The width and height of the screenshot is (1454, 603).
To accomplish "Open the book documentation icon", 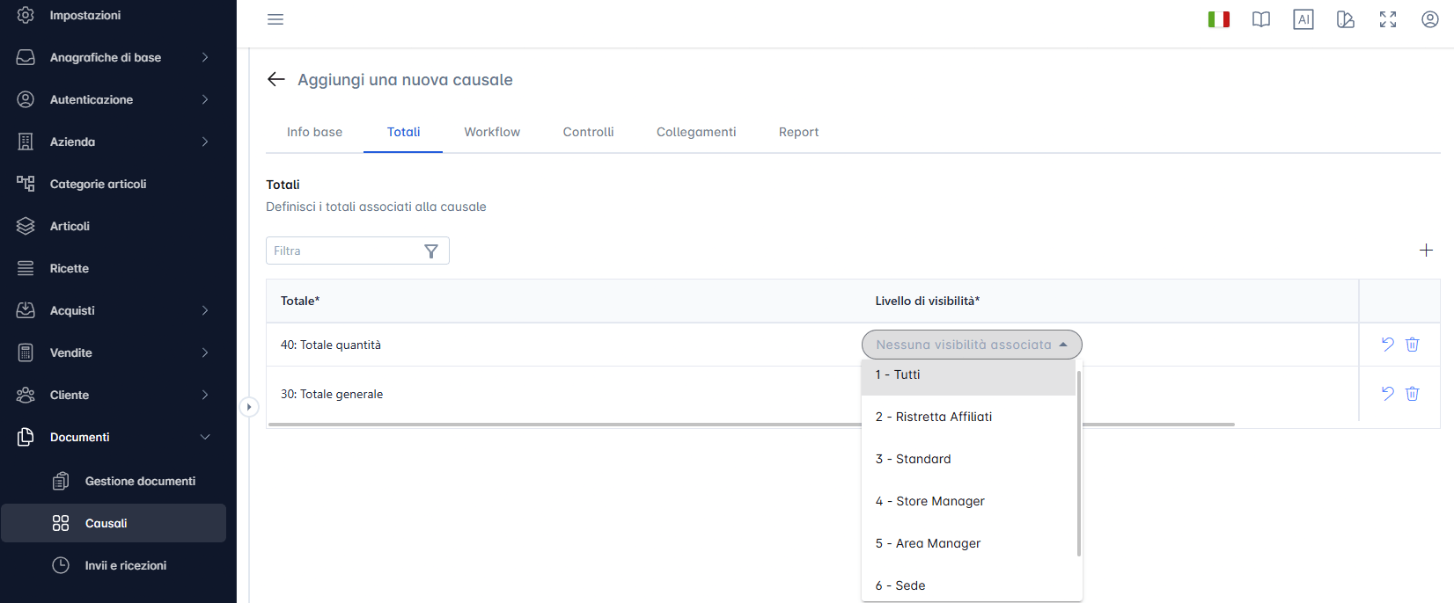I will [1261, 19].
